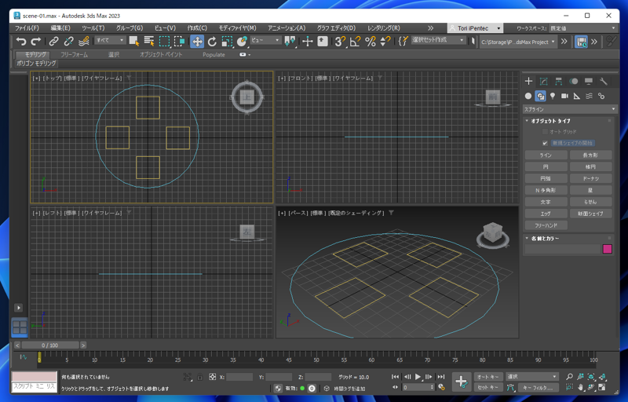
Task: Open the Hierarchy panel tab icon
Action: (x=558, y=82)
